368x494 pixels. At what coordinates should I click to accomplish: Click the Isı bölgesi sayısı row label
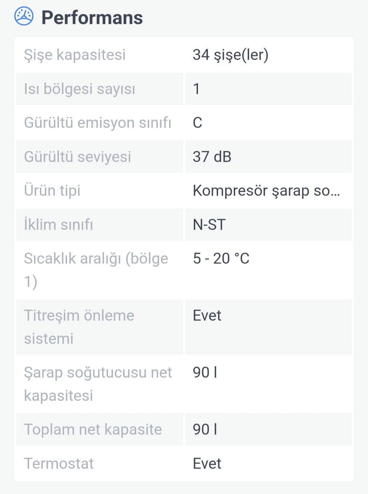point(79,89)
